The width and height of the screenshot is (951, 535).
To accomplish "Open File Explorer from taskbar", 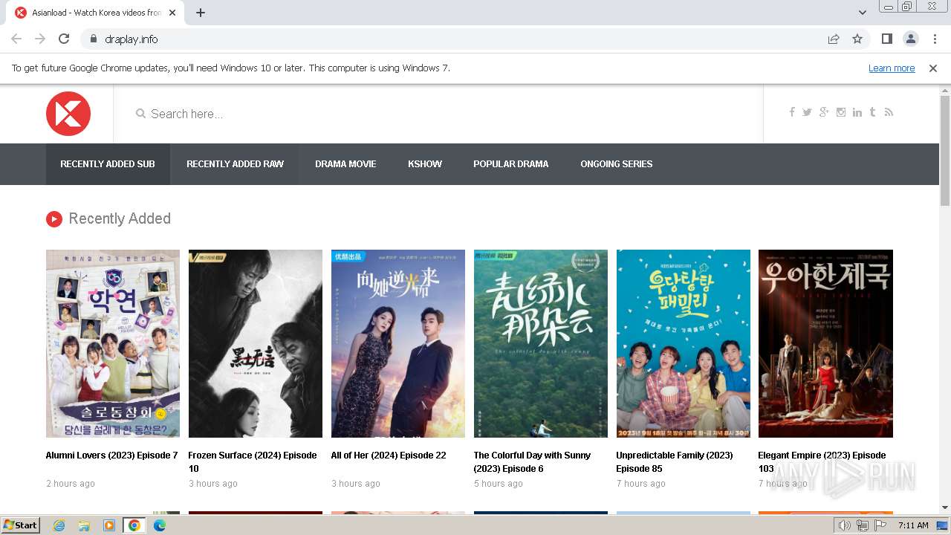I will (84, 525).
